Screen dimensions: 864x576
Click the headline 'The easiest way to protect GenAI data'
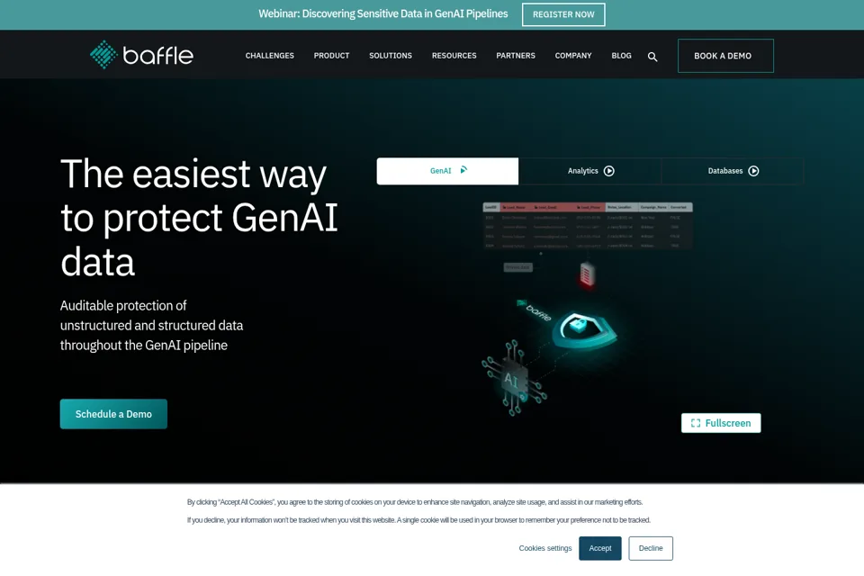pos(199,217)
